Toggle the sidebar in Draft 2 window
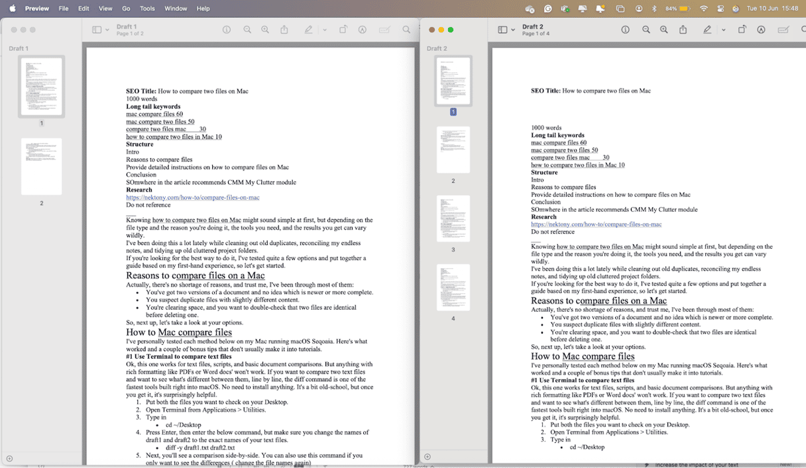Viewport: 806px width, 468px height. 502,30
